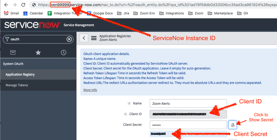277x140 pixels.
Task: Click the Service Management header text
Action: [x=79, y=25]
